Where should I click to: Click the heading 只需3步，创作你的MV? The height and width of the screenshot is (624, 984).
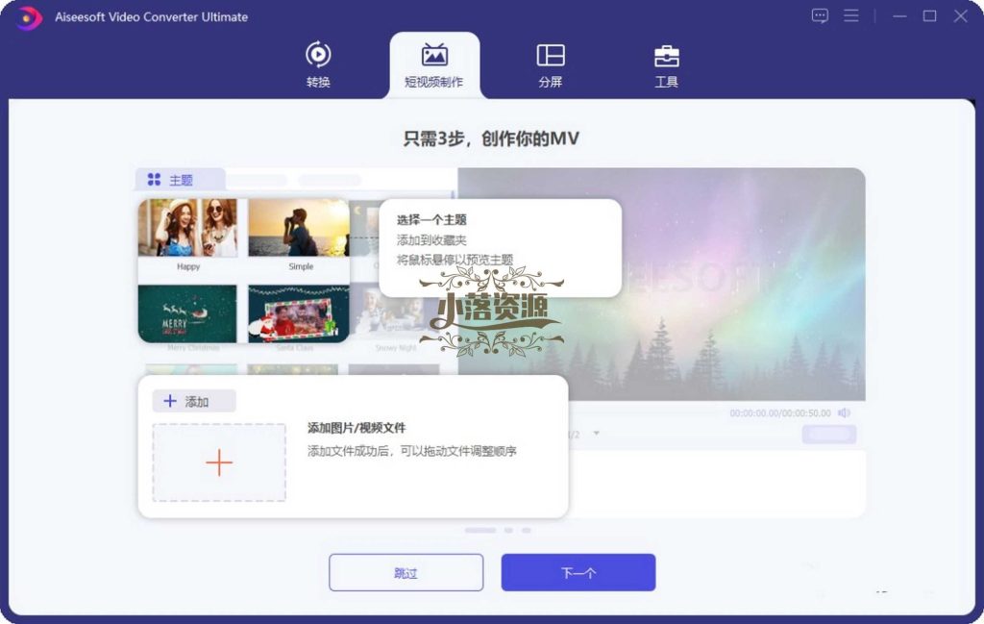pos(491,138)
